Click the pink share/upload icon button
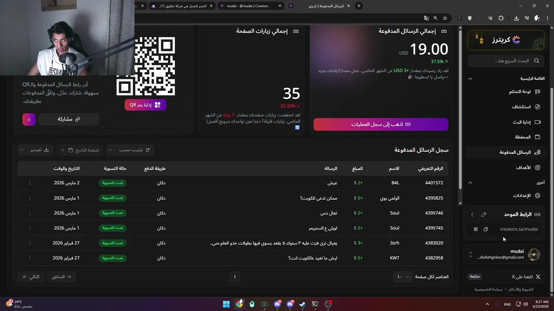Screen dimensions: 554x311 [x=29, y=119]
